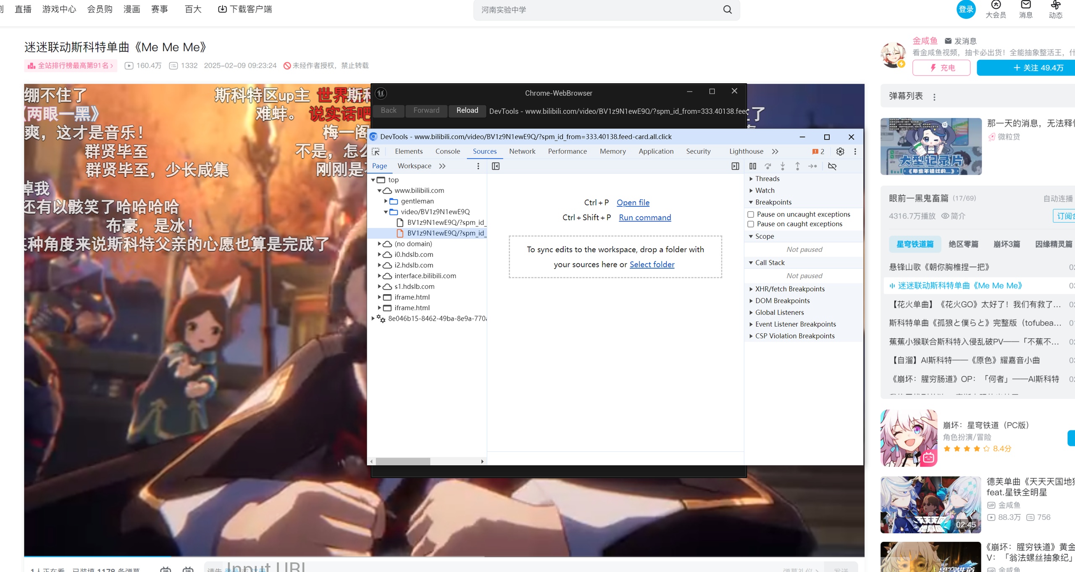Click the 下载客户端 download icon link
Image resolution: width=1075 pixels, height=572 pixels.
pyautogui.click(x=244, y=9)
